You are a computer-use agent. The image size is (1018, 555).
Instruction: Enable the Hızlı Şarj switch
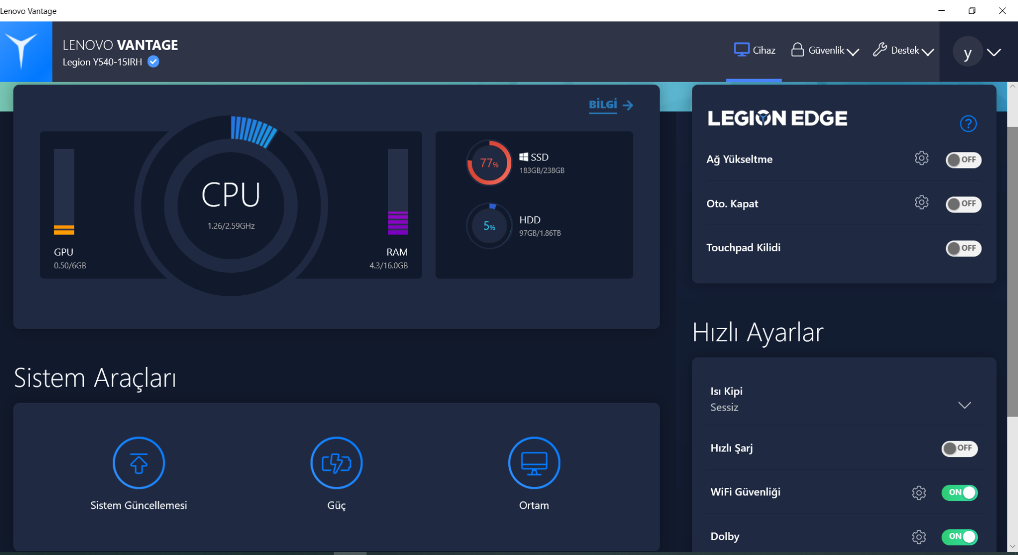(x=959, y=448)
